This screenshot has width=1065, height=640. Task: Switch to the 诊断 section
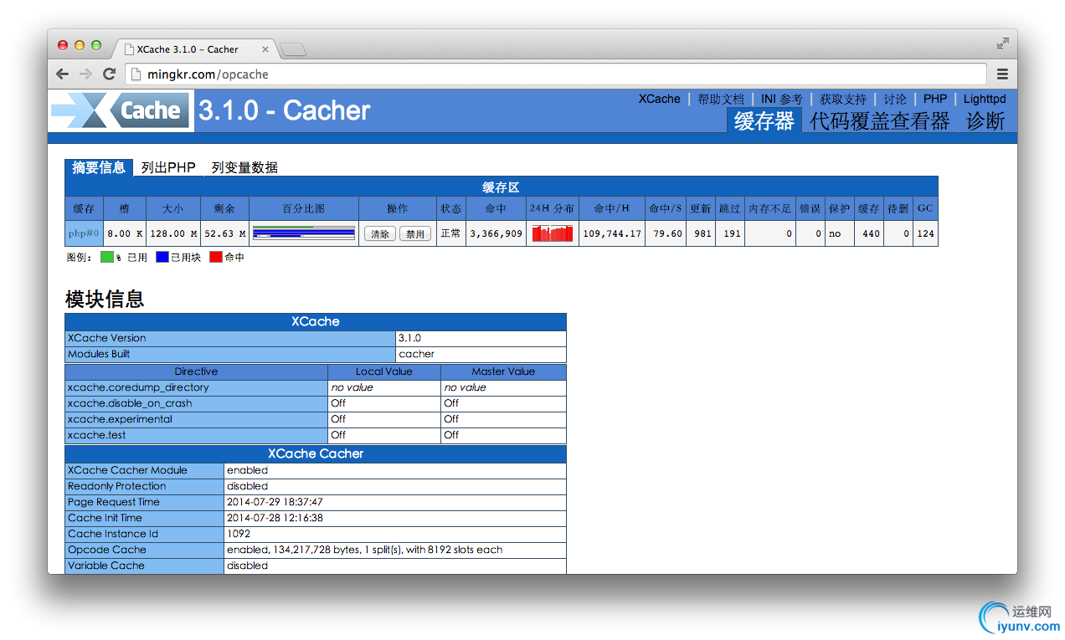[985, 120]
